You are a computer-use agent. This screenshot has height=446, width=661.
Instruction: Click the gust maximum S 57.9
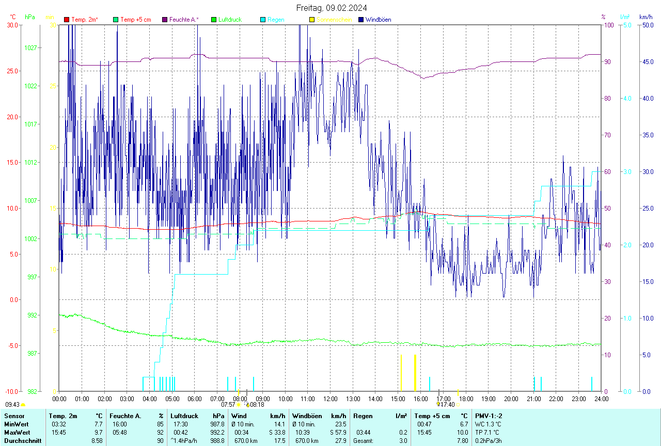tap(338, 433)
